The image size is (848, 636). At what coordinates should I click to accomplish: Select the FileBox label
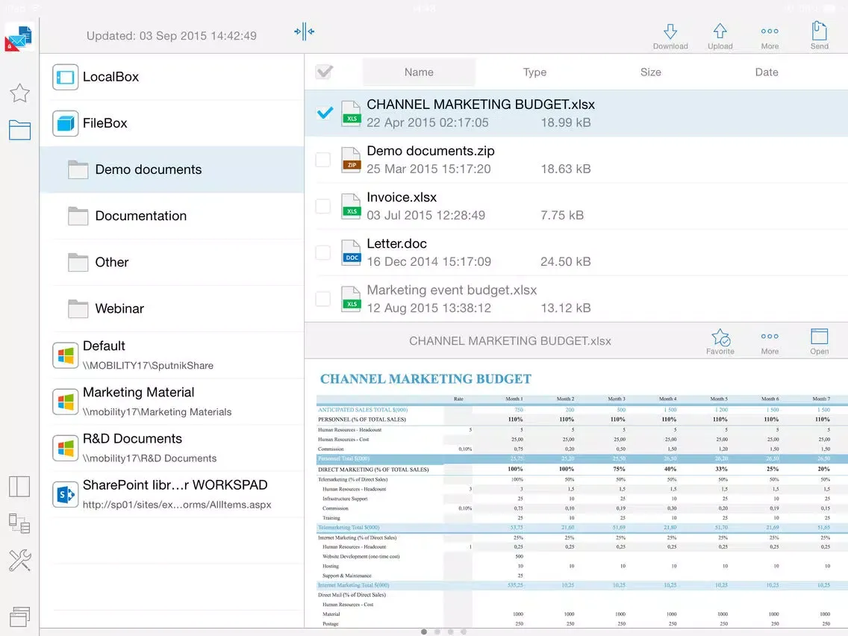pyautogui.click(x=105, y=123)
